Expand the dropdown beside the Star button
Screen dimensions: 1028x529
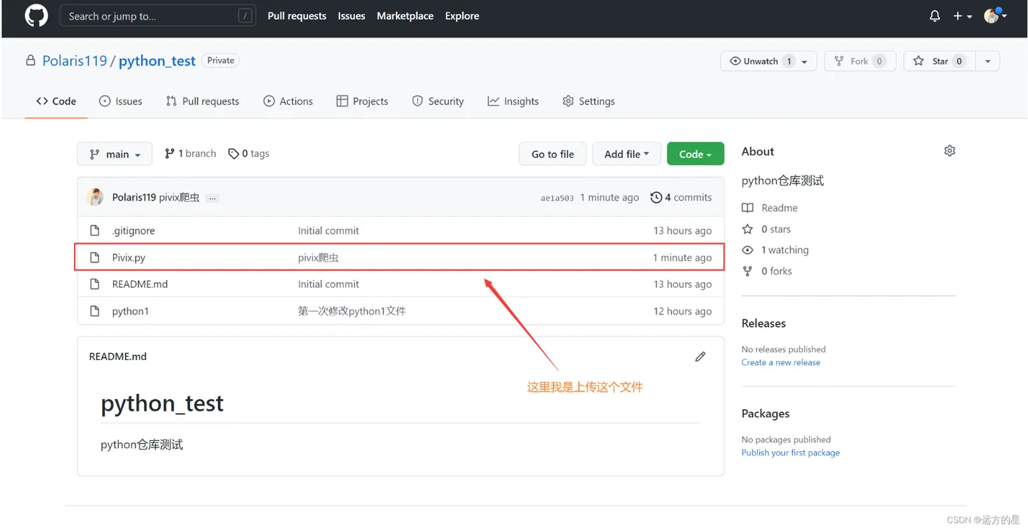point(988,61)
